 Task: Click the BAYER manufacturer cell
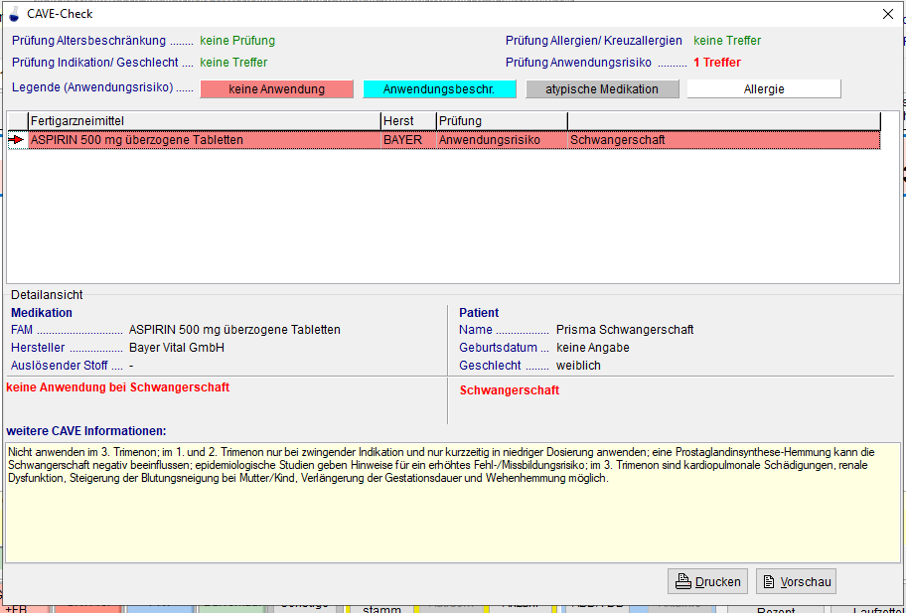(408, 140)
